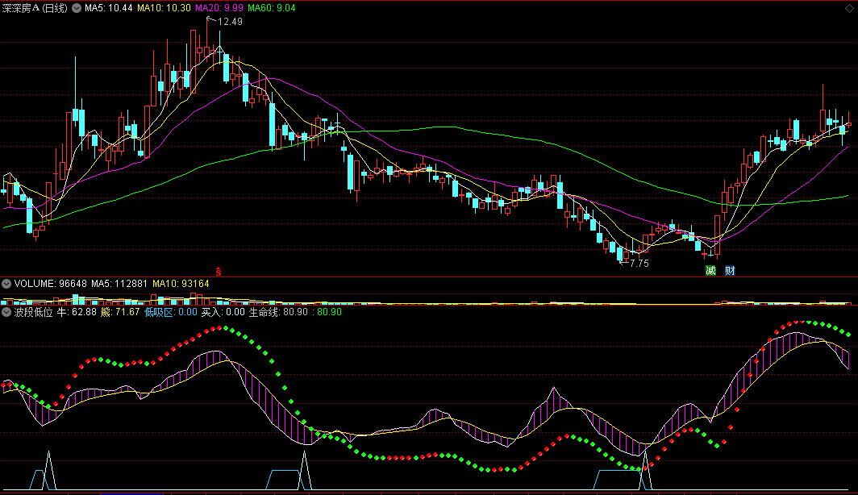Click the 12.49 high price label
858x495 pixels.
(x=230, y=22)
